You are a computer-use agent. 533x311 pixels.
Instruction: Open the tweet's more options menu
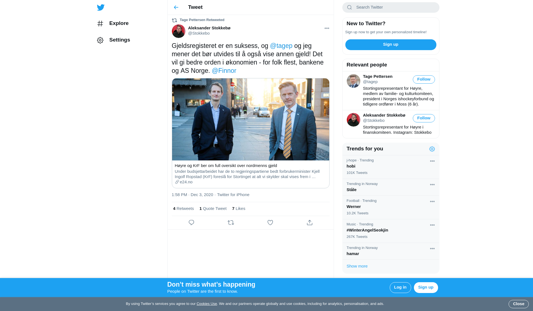327,28
